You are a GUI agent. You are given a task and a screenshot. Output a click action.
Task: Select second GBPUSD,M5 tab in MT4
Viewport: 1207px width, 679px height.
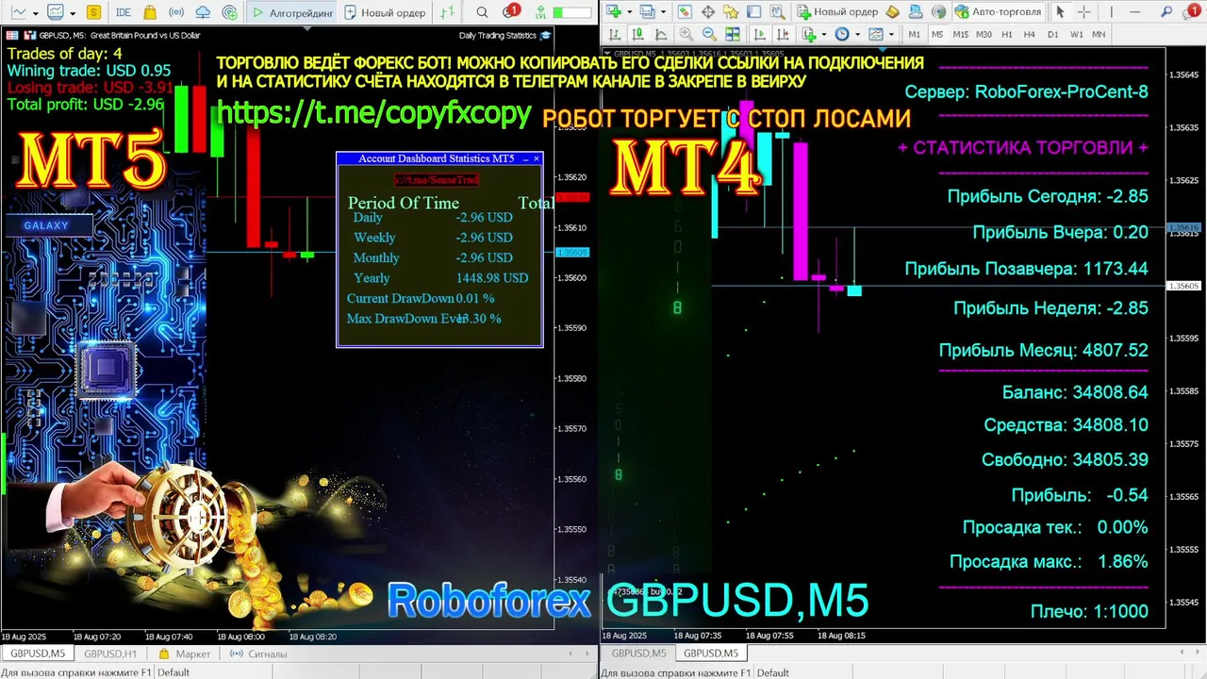[x=710, y=654]
